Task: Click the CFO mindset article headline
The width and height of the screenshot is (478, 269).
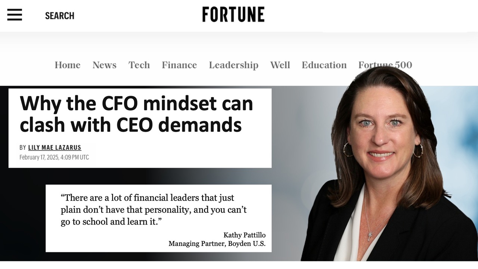Action: pos(136,114)
